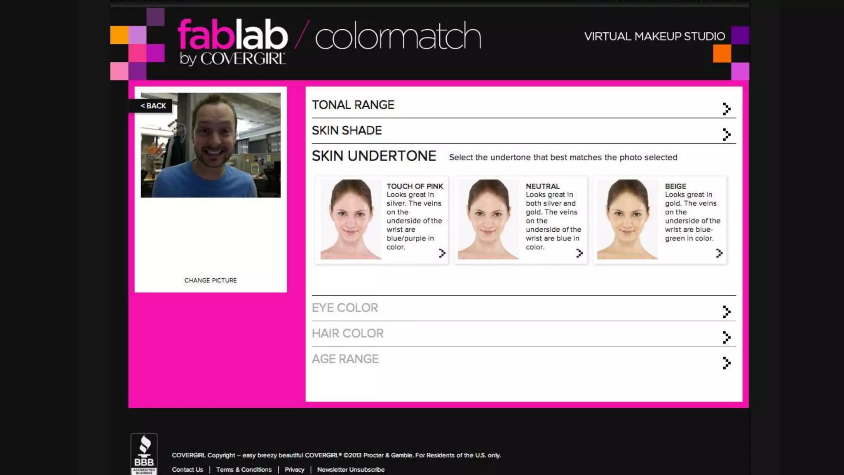The image size is (844, 475).
Task: Click the BBB Accredited Business badge
Action: pos(144,454)
